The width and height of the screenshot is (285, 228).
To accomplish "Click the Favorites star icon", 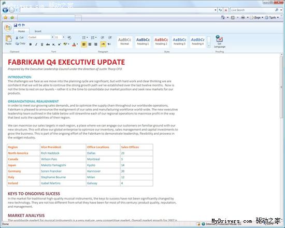I will tap(6, 18).
